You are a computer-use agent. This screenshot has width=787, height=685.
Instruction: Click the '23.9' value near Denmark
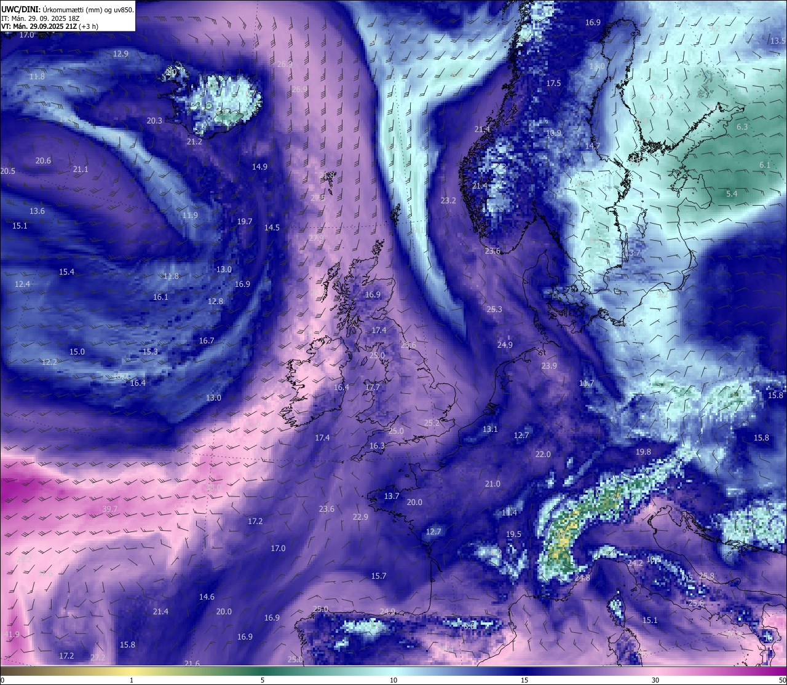coord(549,366)
